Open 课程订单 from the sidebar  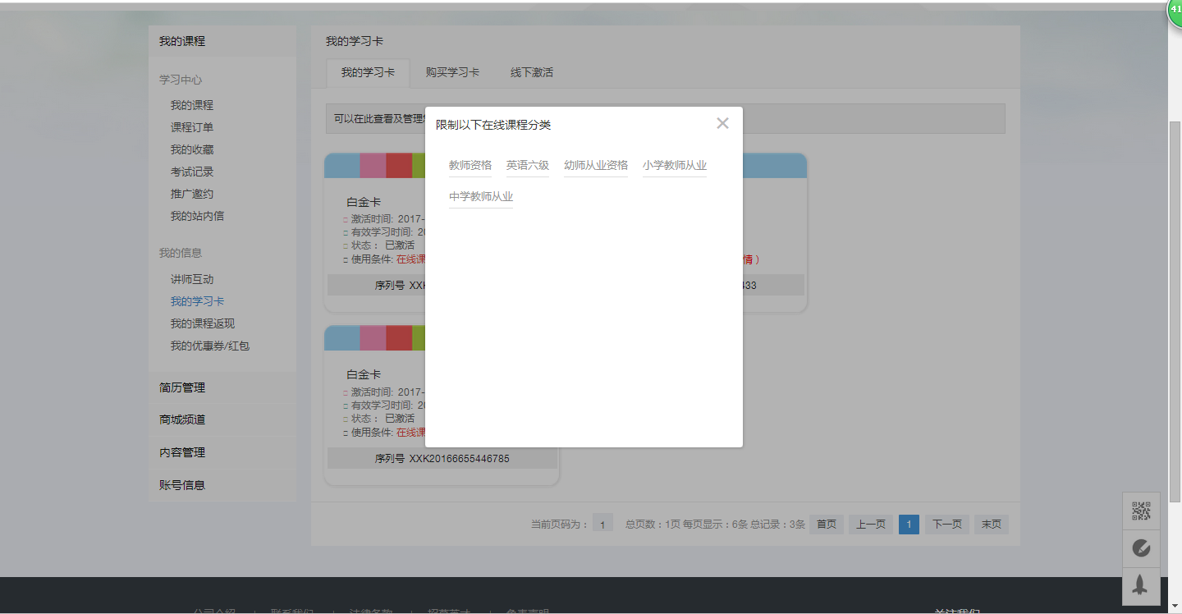tap(190, 126)
